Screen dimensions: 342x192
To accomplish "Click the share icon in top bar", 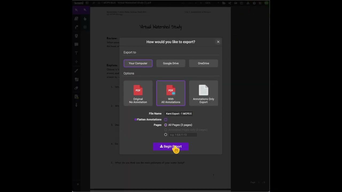I will coord(230,3).
